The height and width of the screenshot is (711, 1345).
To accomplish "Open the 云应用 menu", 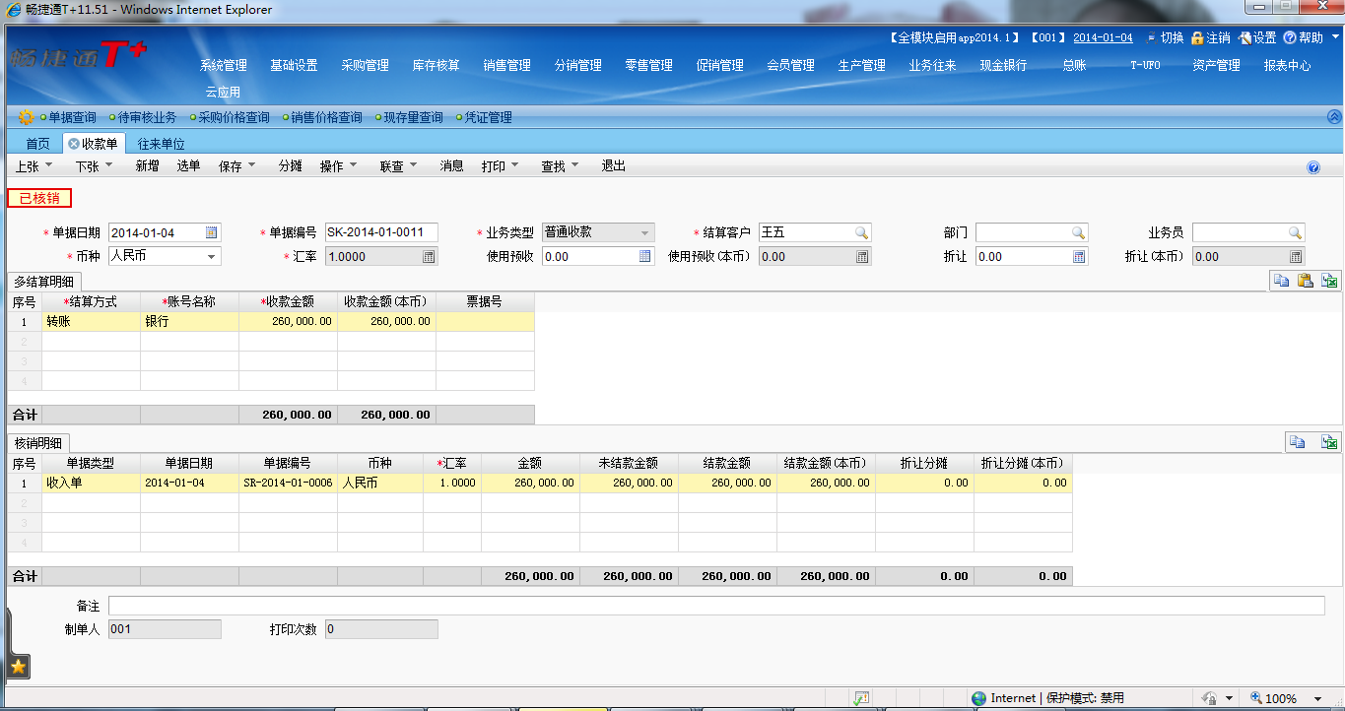I will (223, 92).
